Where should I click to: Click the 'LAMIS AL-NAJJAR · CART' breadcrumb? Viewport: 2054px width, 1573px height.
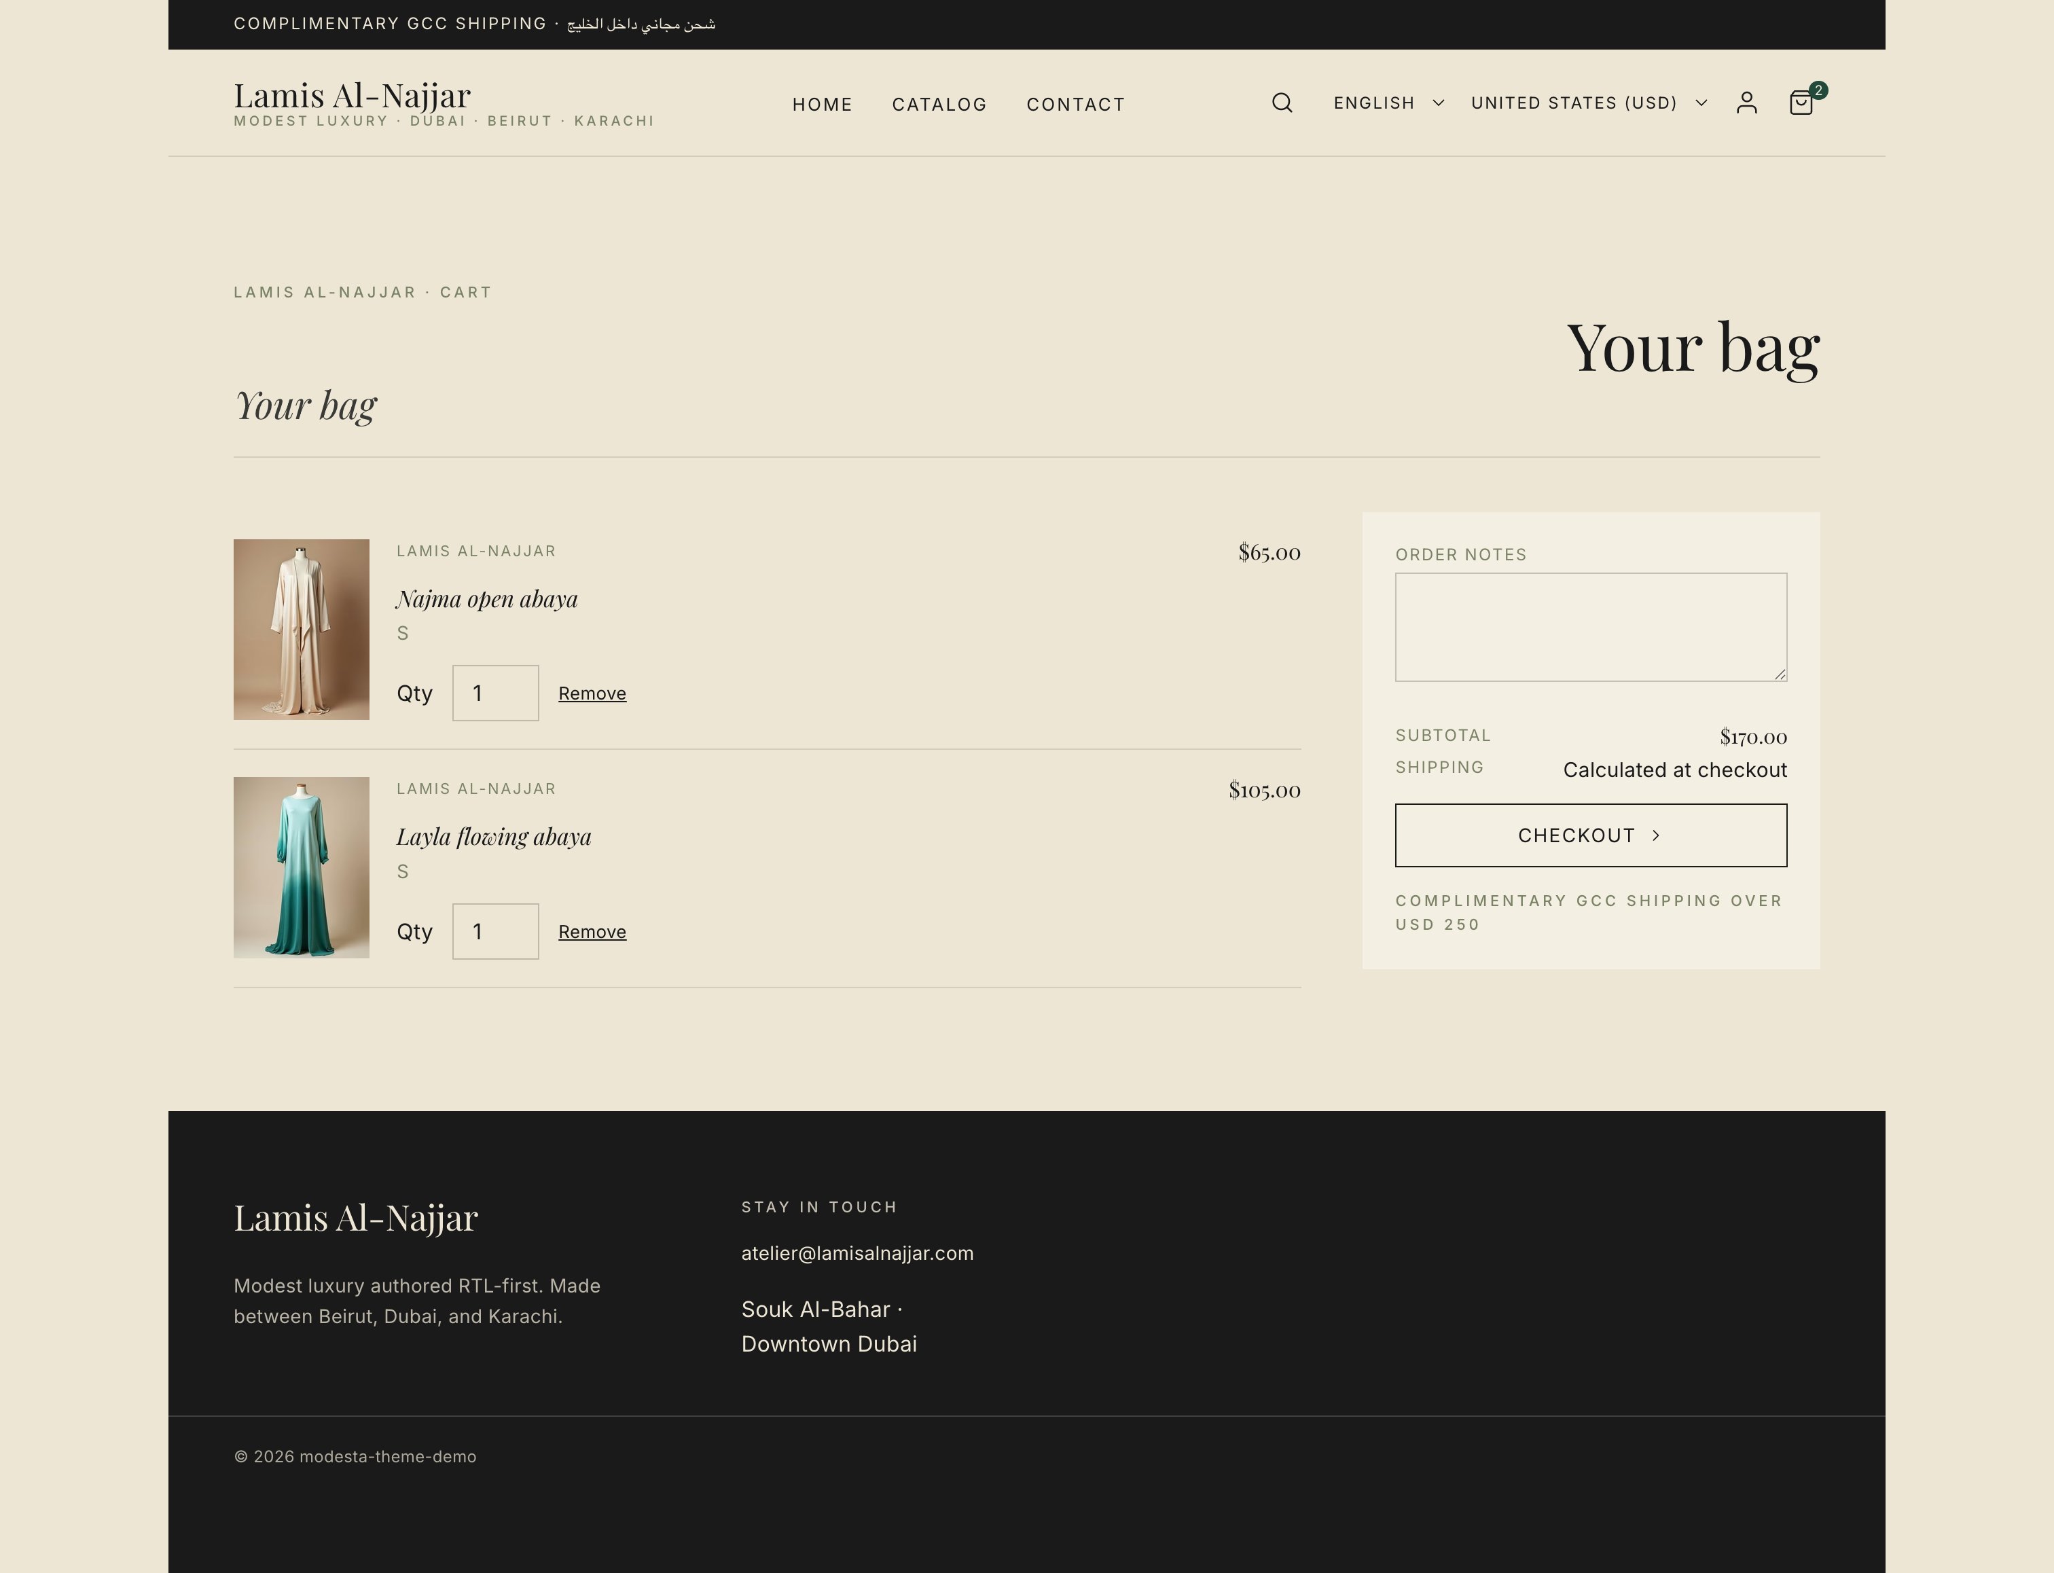click(x=362, y=292)
